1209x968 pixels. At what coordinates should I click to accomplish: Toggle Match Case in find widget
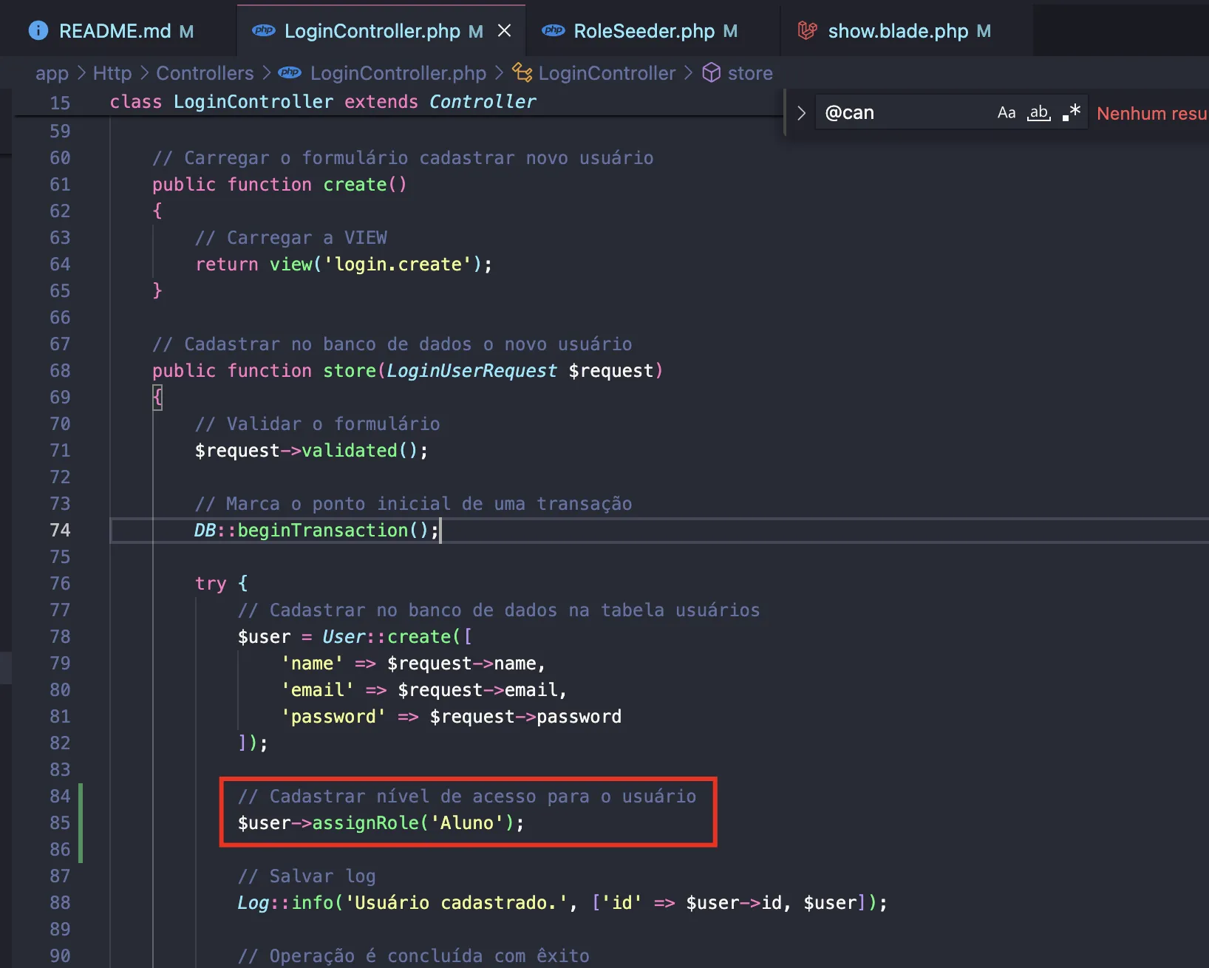point(1006,112)
